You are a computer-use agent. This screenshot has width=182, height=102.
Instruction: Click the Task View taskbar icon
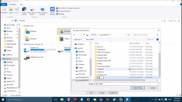tap(55, 99)
